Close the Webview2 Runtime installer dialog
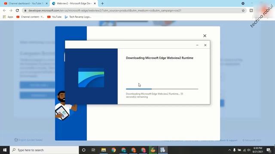 tap(205, 45)
